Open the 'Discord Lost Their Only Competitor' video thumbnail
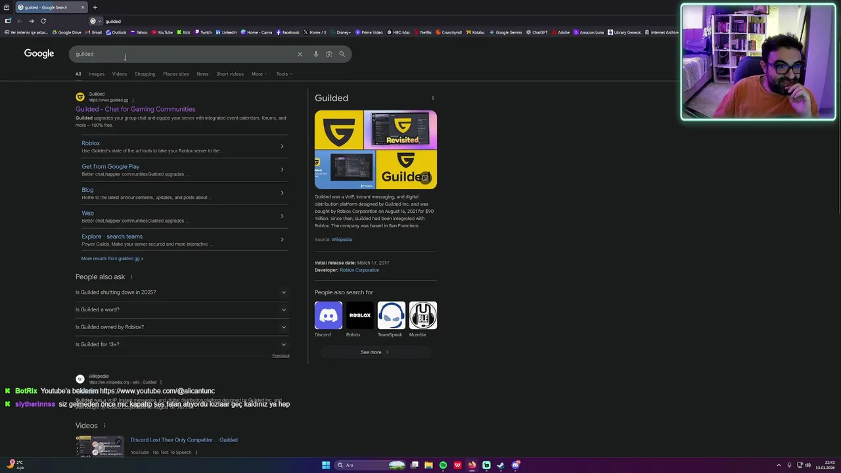 tap(99, 447)
